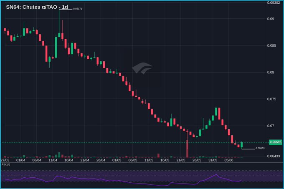
Task: Click the 0.08 price axis label
Action: coord(271,72)
